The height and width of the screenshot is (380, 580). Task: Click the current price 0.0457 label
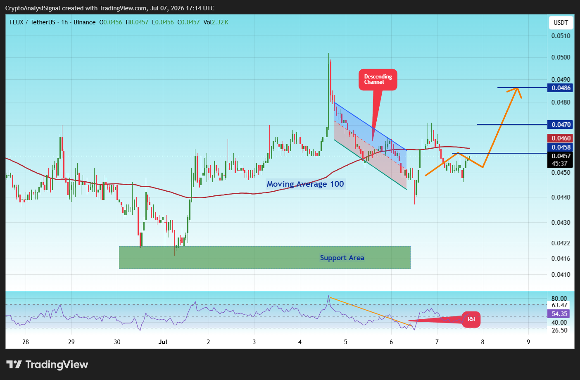(x=561, y=156)
